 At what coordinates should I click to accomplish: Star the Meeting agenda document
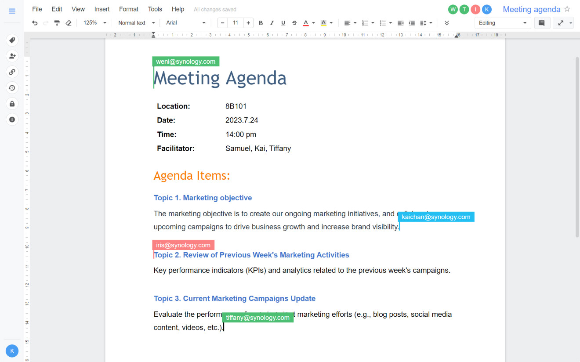[567, 9]
